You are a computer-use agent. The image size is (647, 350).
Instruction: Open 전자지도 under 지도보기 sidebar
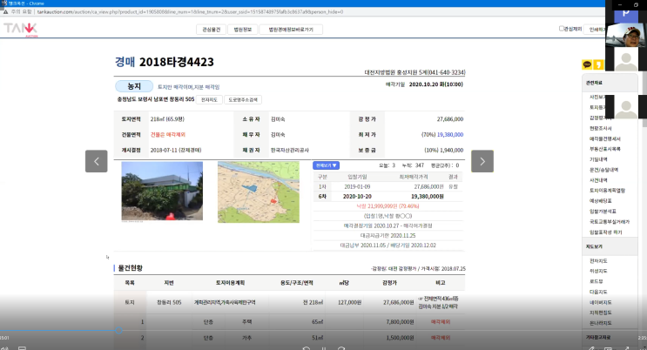(x=598, y=261)
